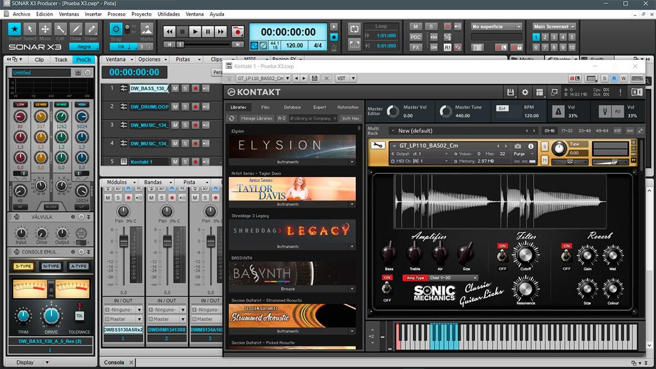Screen dimensions: 656x369
Task: Toggle Snap to grid
Action: [x=116, y=29]
